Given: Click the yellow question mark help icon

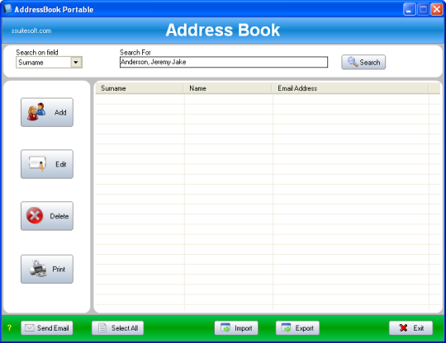Looking at the screenshot, I should [x=9, y=327].
